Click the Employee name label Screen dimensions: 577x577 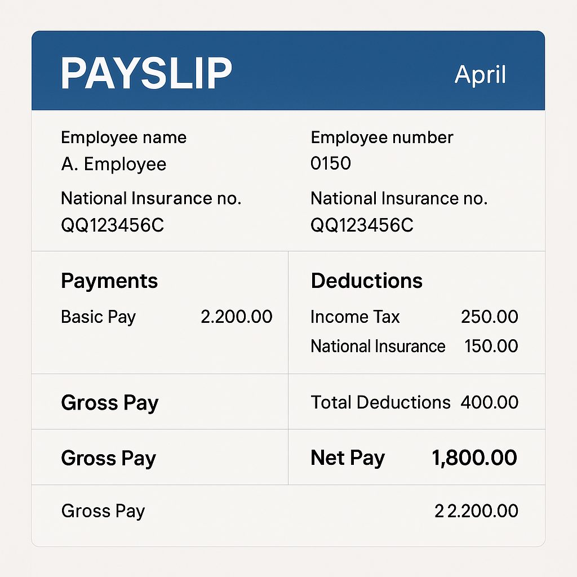pos(123,137)
